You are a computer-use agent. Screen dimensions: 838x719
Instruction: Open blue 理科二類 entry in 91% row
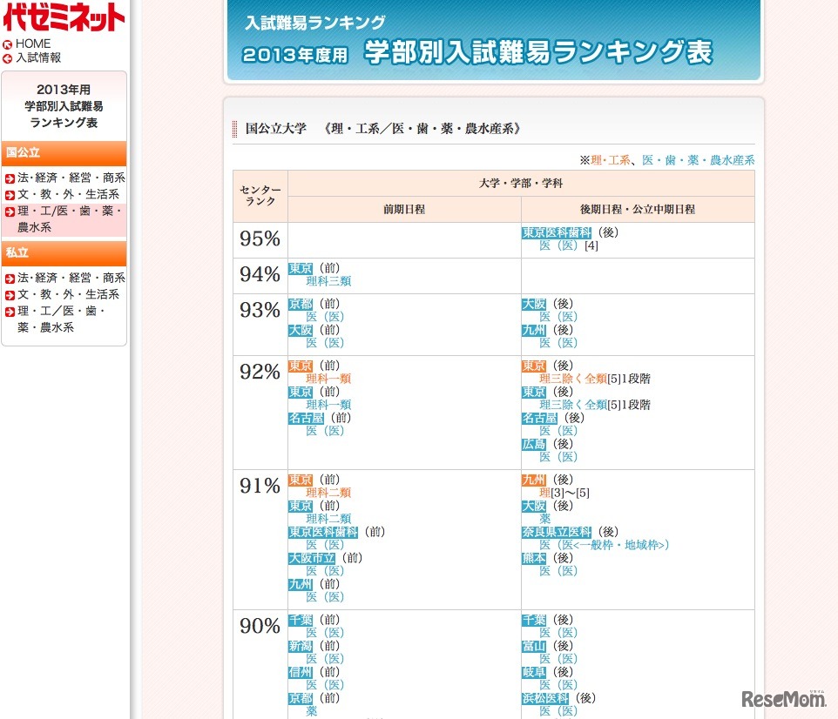point(328,519)
